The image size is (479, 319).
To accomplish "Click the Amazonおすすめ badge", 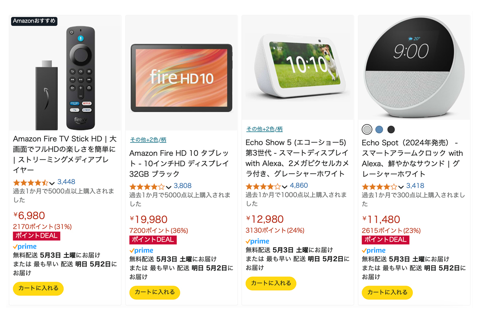I will tap(34, 21).
